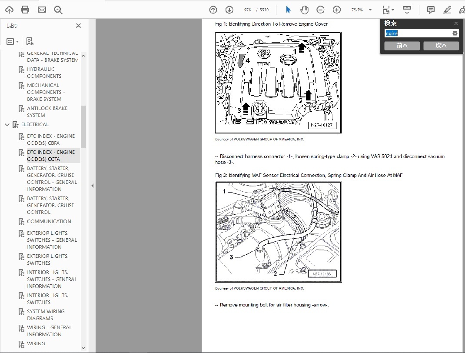
Task: Collapse the navigation pane with the left arrow
Action: (92, 186)
